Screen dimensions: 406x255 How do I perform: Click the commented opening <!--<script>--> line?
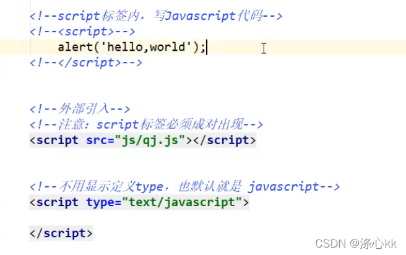click(82, 32)
